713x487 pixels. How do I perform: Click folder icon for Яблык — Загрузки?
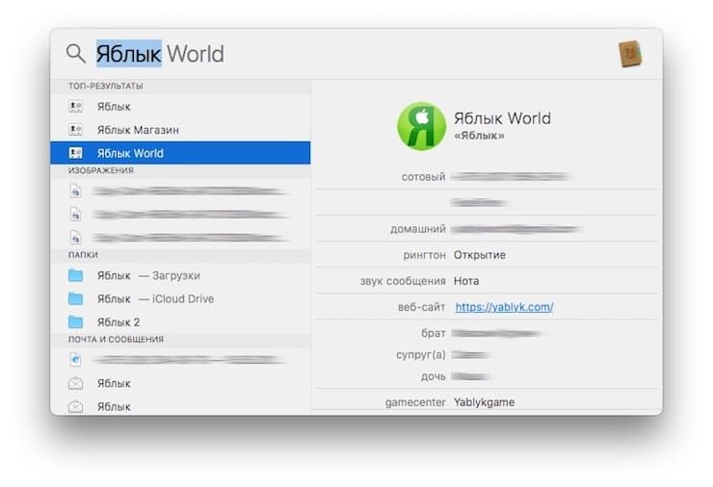pos(75,275)
